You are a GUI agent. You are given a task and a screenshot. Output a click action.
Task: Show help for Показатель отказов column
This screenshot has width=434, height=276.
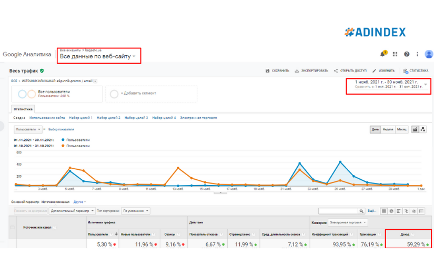point(221,234)
